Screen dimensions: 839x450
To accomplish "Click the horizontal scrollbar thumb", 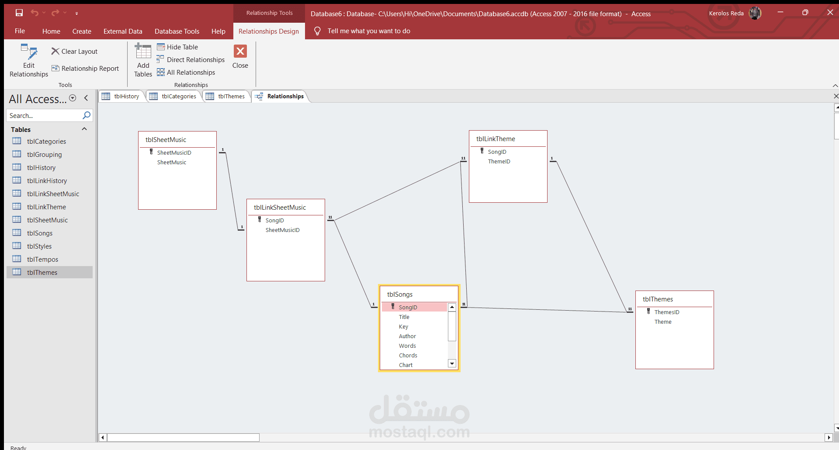I will (183, 437).
